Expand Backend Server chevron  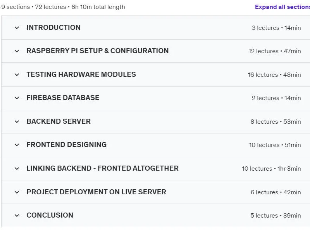(17, 121)
